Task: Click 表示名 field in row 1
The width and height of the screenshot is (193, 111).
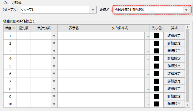Action: pos(74,36)
